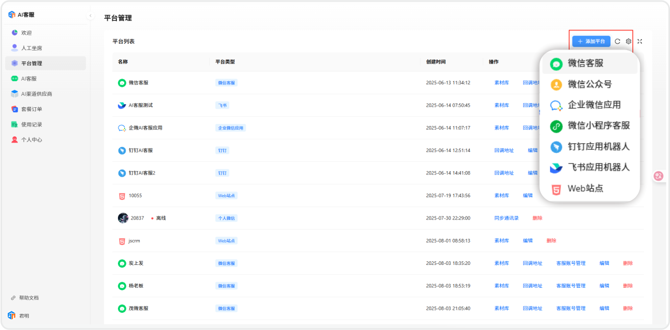Click the green icon beside 炭上发
Image resolution: width=670 pixels, height=330 pixels.
click(x=122, y=263)
